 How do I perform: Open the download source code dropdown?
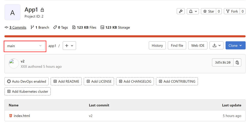click(217, 45)
